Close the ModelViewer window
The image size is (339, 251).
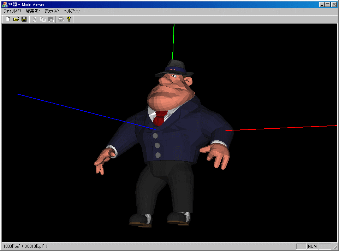pos(334,4)
